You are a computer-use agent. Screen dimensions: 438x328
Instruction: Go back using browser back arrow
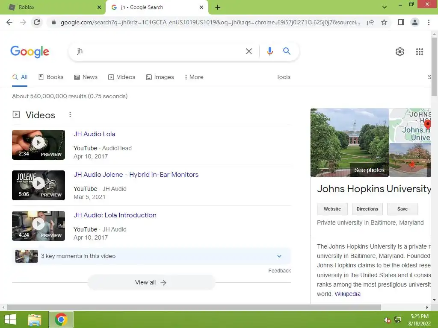coord(9,22)
